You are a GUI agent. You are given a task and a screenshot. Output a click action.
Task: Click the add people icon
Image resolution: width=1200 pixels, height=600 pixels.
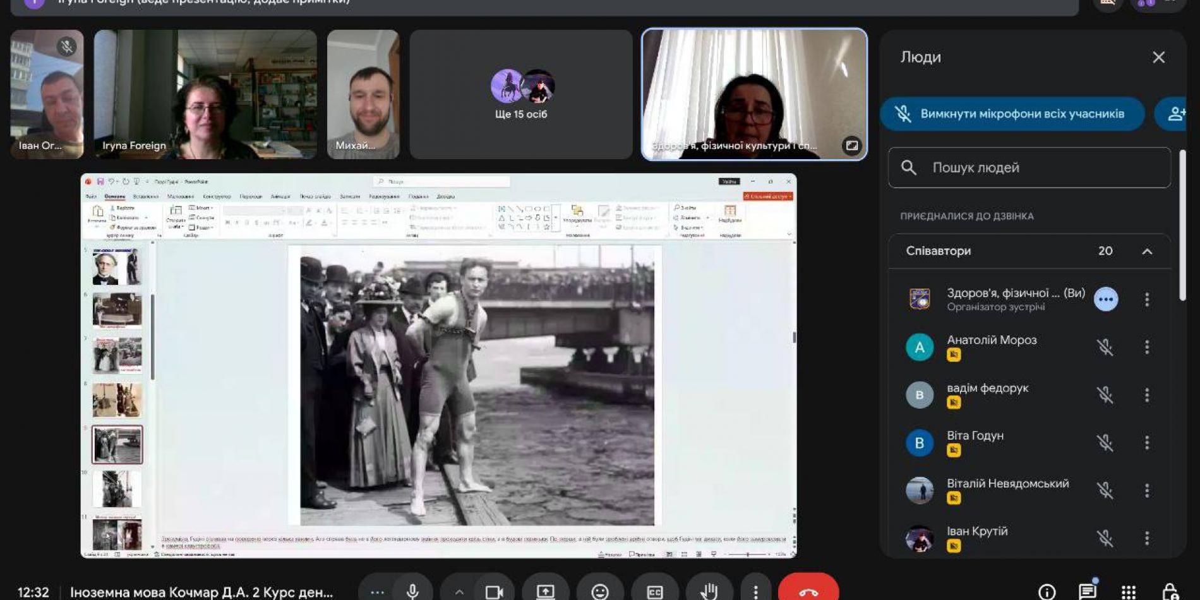click(1175, 114)
